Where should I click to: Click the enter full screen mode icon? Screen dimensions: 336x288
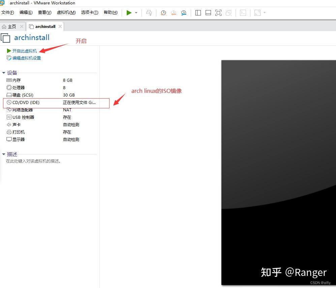click(218, 12)
